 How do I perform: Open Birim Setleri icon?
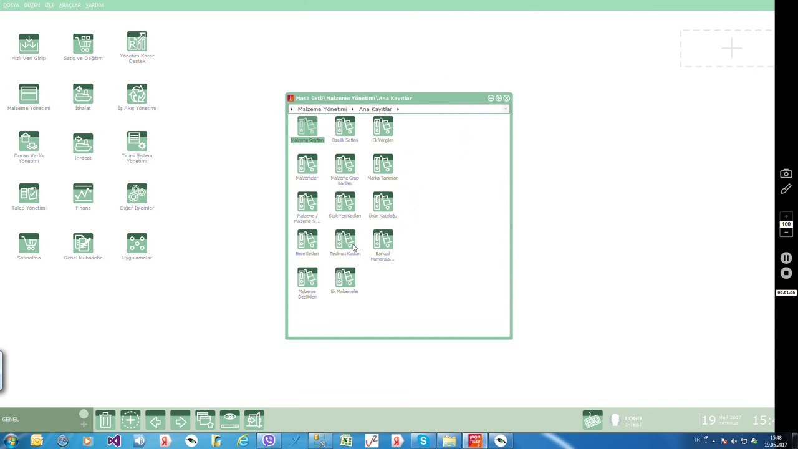[307, 244]
